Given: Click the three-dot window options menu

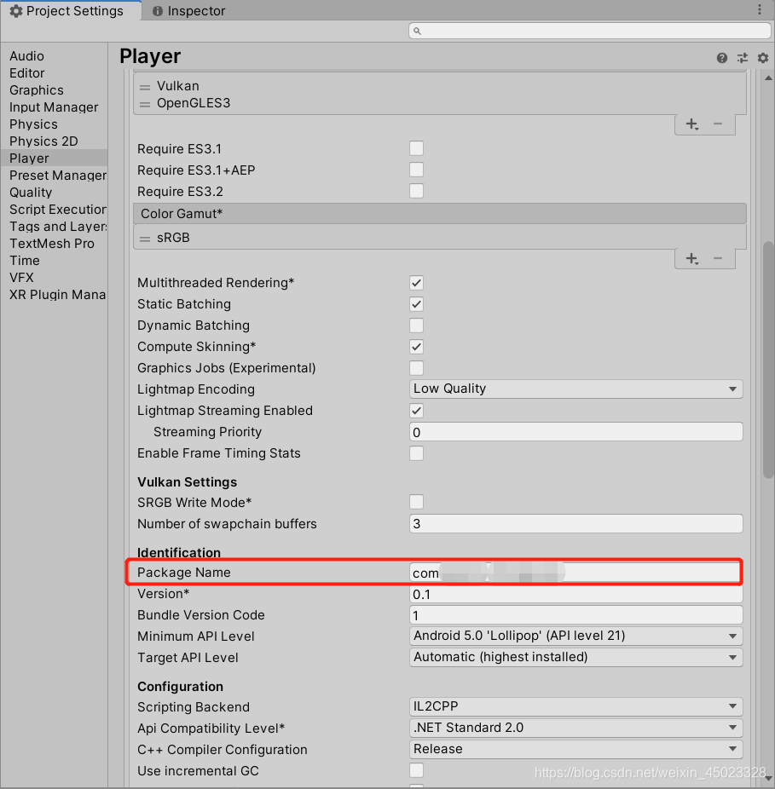Looking at the screenshot, I should click(760, 9).
